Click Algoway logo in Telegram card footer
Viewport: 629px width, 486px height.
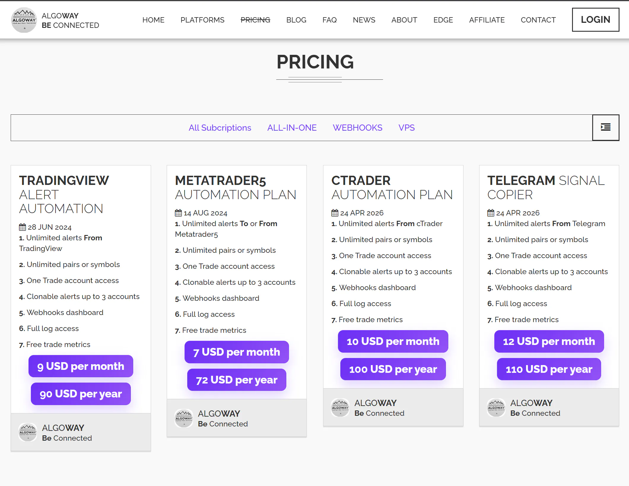[x=496, y=407]
